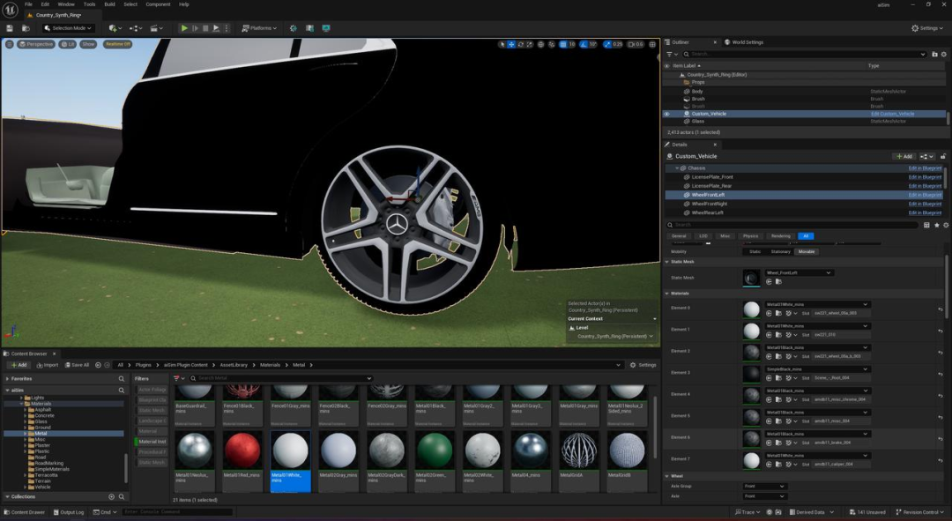
Task: Open the Outliner filter dropdown
Action: click(x=670, y=54)
